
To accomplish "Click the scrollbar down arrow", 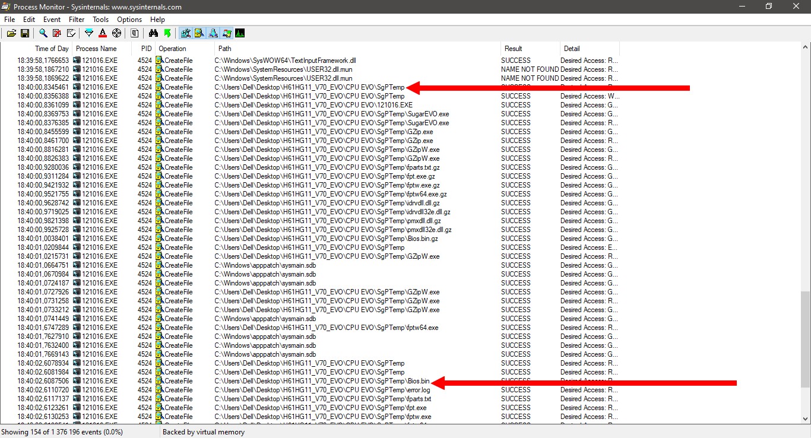I will click(806, 419).
